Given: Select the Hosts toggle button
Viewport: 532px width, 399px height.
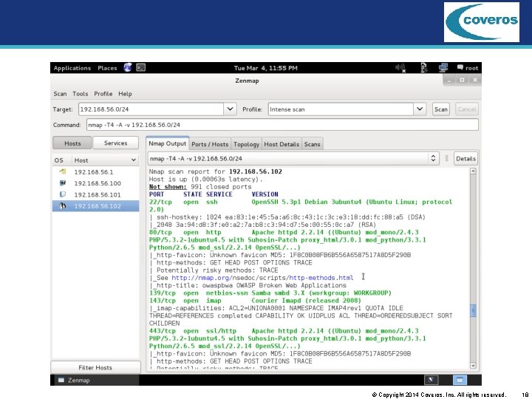Looking at the screenshot, I should point(72,143).
